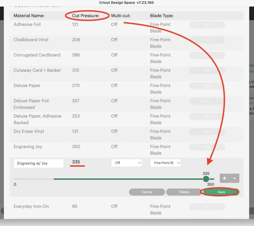The image size is (254, 226).
Task: Click the minus button to decrease pressure
Action: (234, 178)
